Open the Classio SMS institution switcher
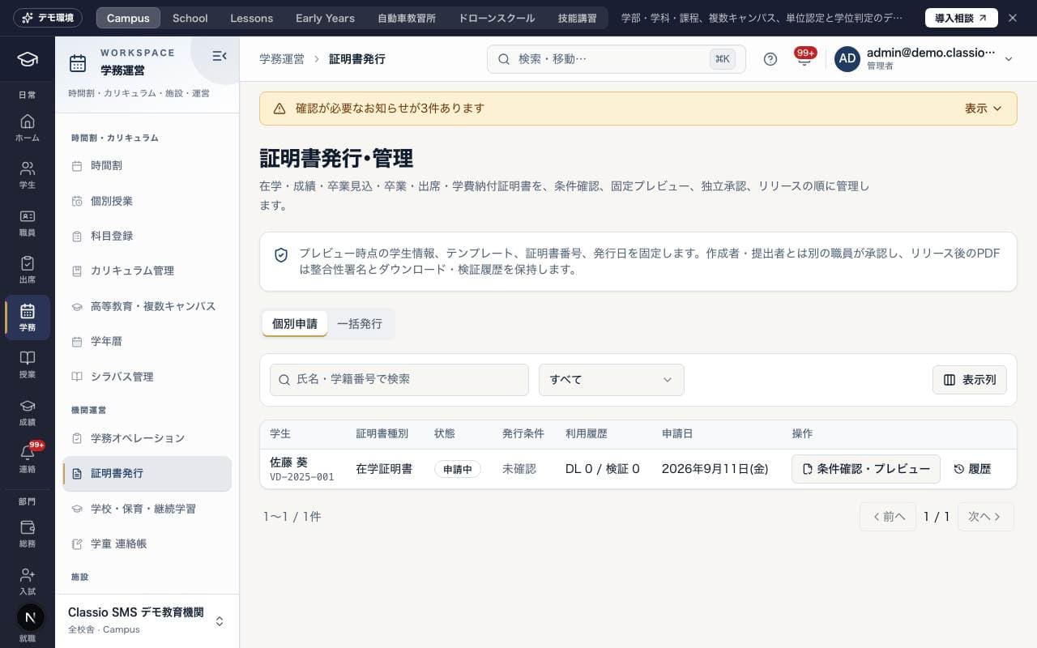Screen dimensions: 1037x648 click(x=147, y=620)
